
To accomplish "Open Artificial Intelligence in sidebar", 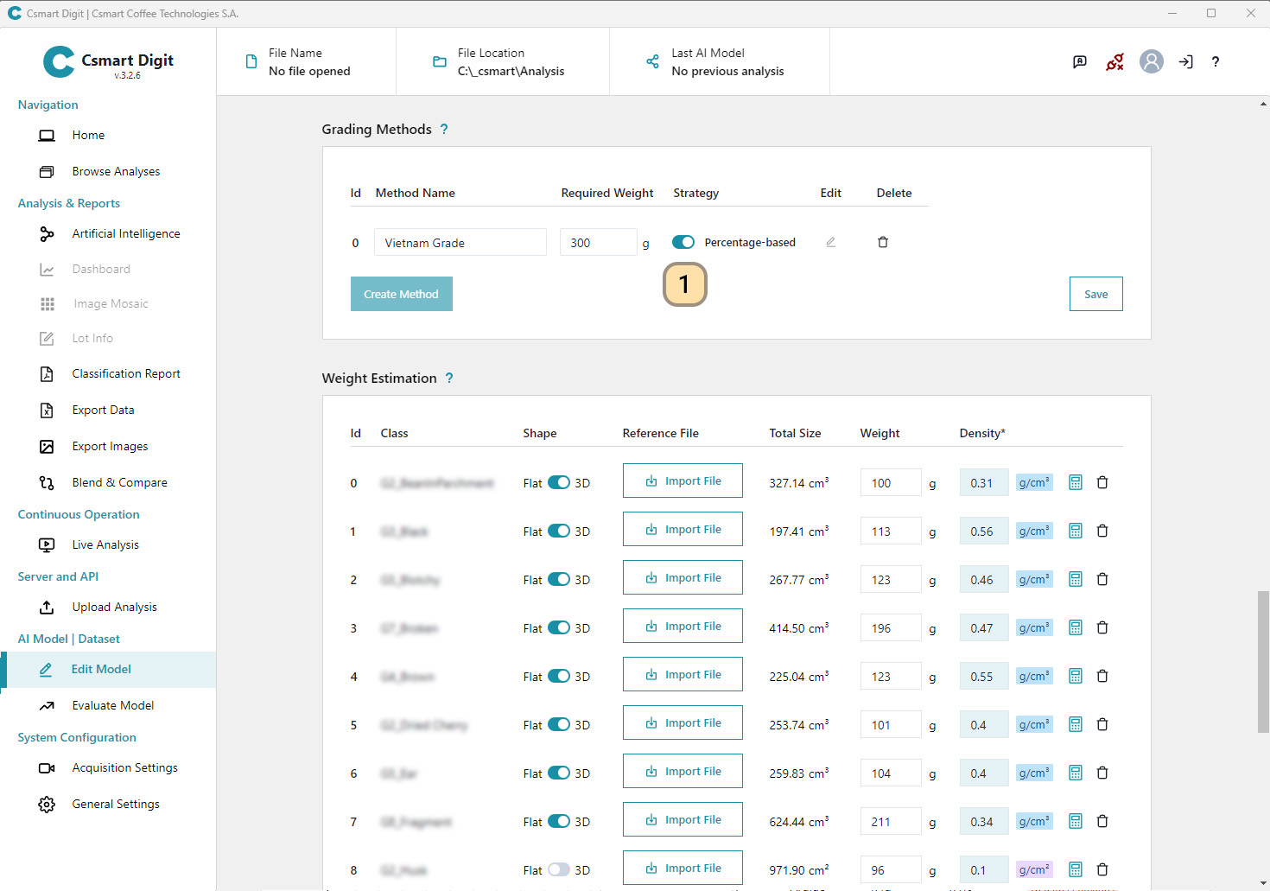I will click(x=125, y=233).
